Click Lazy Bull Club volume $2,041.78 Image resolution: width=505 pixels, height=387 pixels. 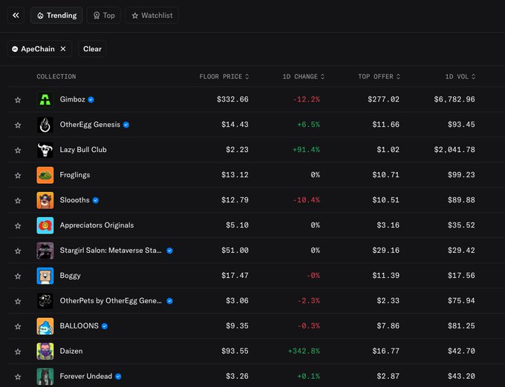point(454,150)
